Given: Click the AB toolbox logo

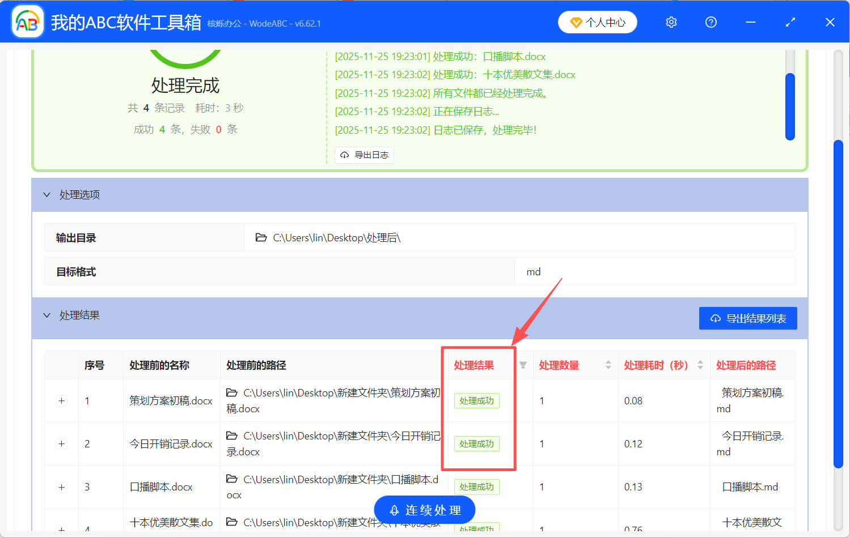Looking at the screenshot, I should (x=27, y=21).
